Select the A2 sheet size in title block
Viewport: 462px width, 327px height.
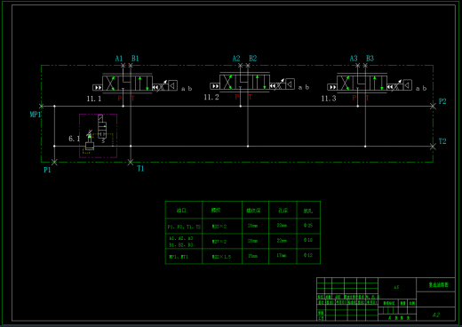coord(436,315)
